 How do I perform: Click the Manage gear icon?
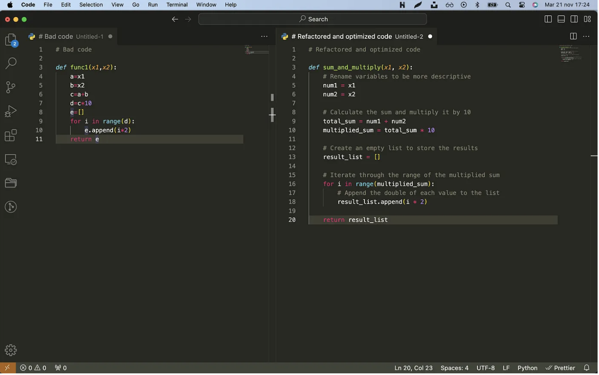pyautogui.click(x=10, y=351)
